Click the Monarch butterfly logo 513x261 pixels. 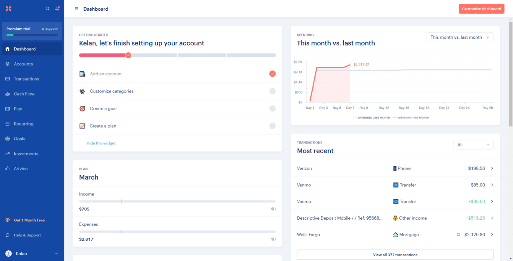point(8,9)
